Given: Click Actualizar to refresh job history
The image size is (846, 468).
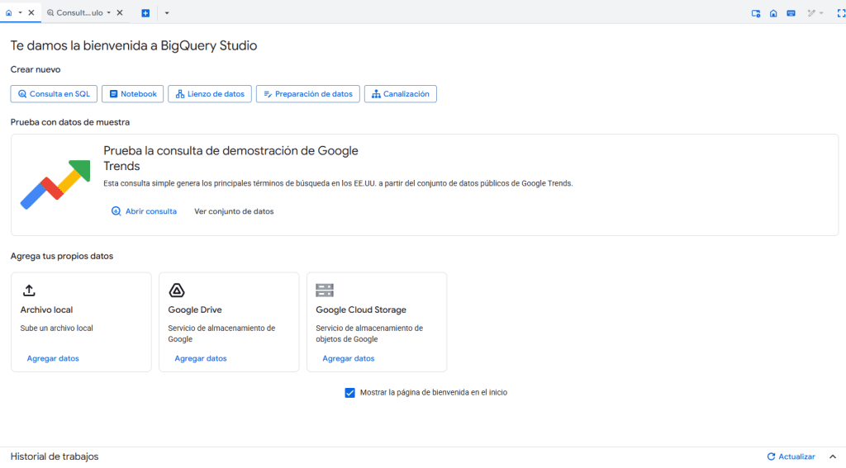Looking at the screenshot, I should click(791, 456).
